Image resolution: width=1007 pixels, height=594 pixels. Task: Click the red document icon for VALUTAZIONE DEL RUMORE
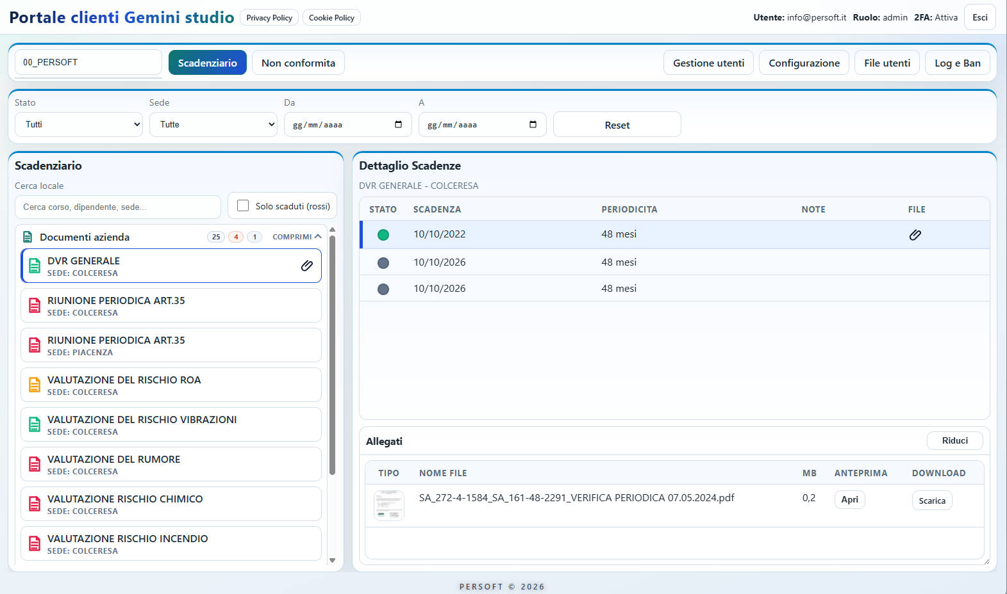[x=35, y=465]
